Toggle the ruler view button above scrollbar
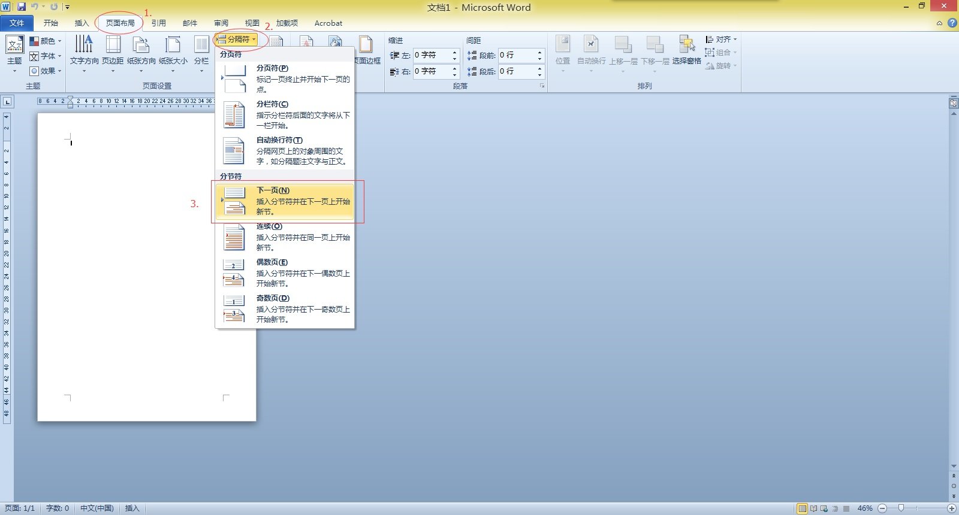 click(x=954, y=103)
